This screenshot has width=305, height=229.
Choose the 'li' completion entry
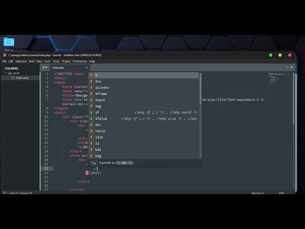143,144
